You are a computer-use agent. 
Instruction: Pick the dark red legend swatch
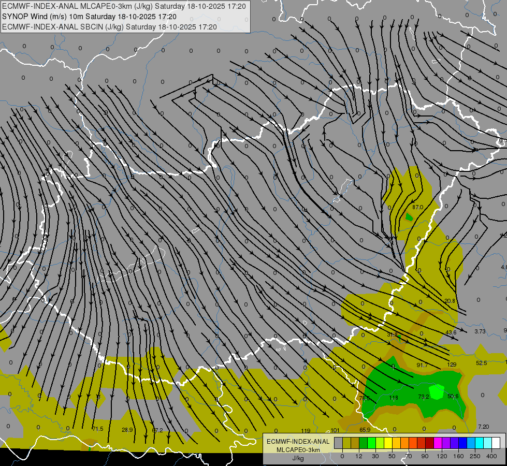tap(430, 443)
